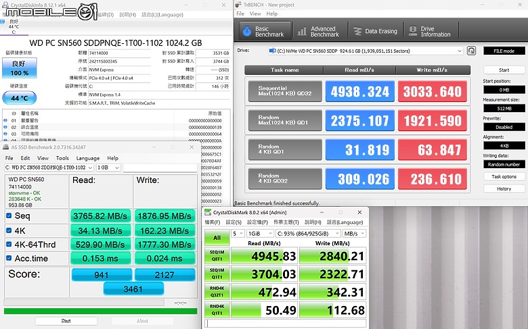Open Task options in TxBENCH
528x329 pixels.
click(504, 176)
